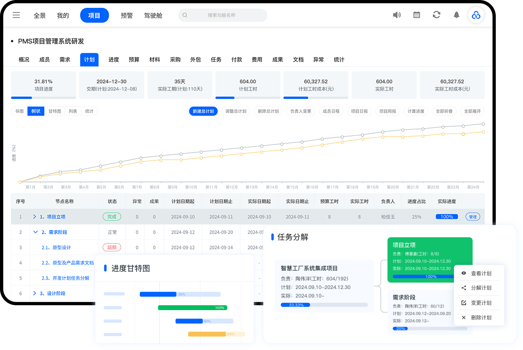
Task: Open the hamburger menu icon
Action: [16, 15]
